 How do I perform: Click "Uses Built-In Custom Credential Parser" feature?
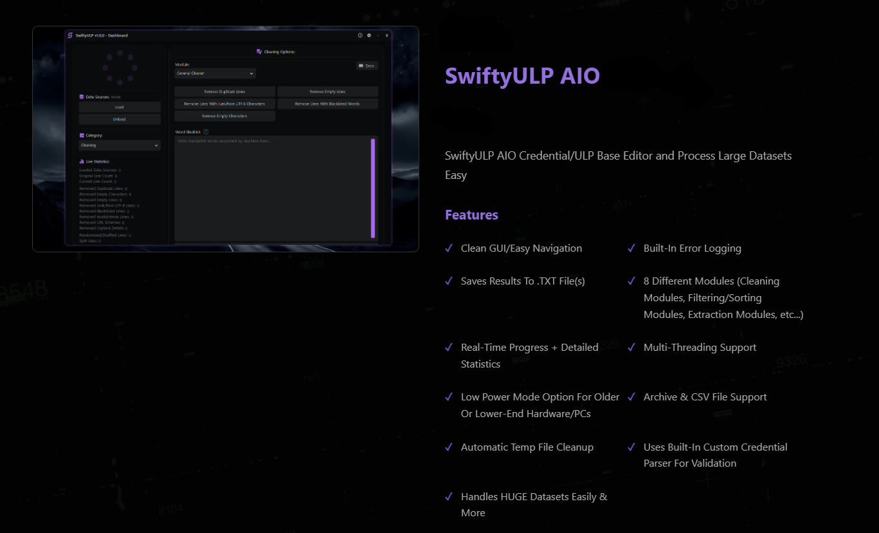coord(716,455)
